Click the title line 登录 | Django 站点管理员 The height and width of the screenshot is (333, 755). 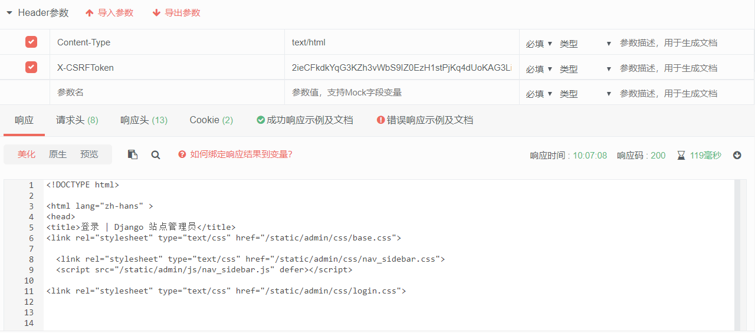point(141,228)
